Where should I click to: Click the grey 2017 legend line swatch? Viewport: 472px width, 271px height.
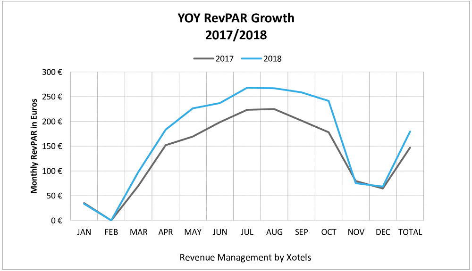pyautogui.click(x=203, y=58)
